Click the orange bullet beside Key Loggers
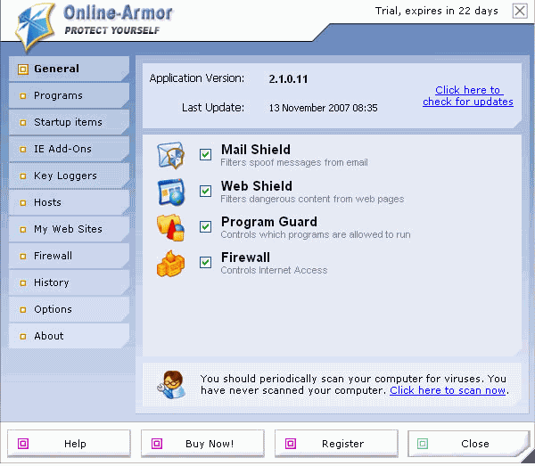 point(23,176)
